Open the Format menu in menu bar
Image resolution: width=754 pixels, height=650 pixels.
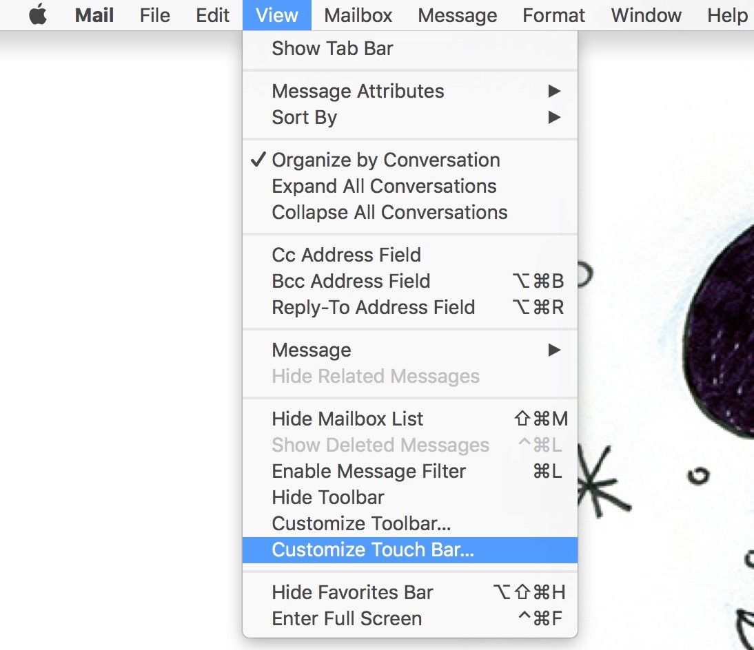click(553, 15)
